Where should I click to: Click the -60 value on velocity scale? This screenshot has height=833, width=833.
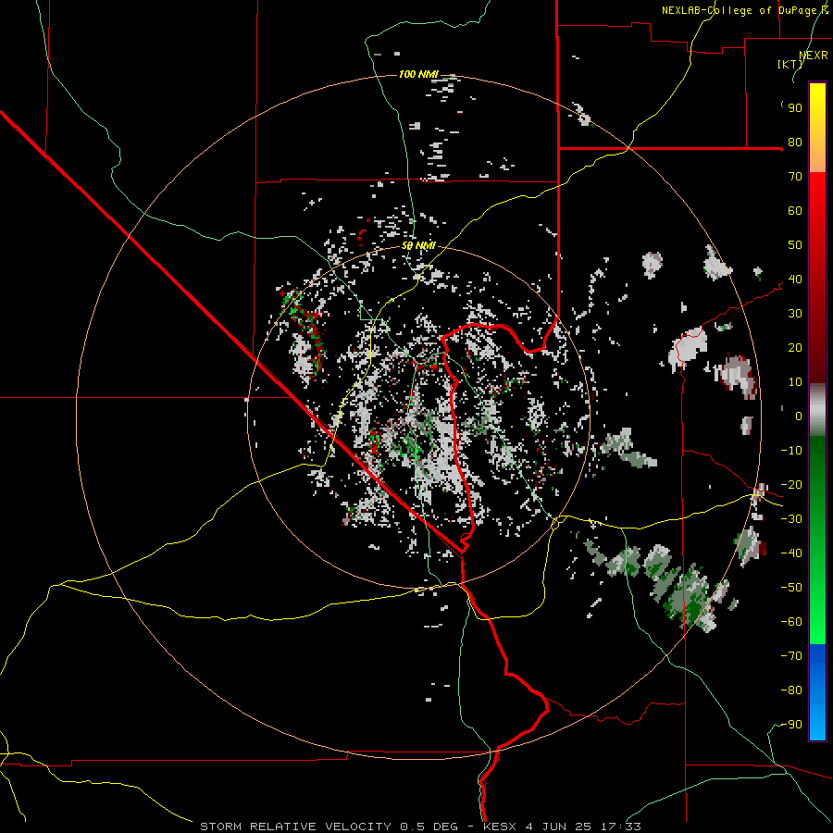[791, 622]
